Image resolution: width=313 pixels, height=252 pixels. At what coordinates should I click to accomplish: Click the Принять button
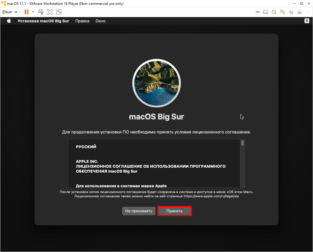click(174, 211)
